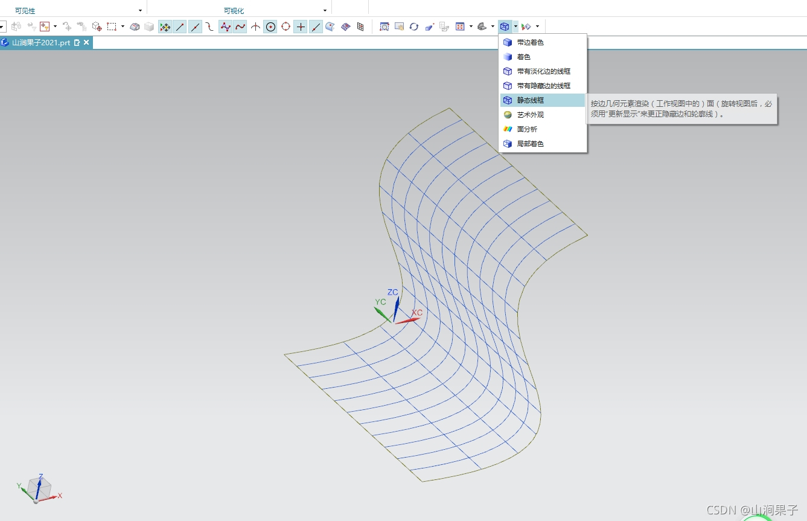
Task: Toggle the Pole snap option
Action: tap(225, 27)
